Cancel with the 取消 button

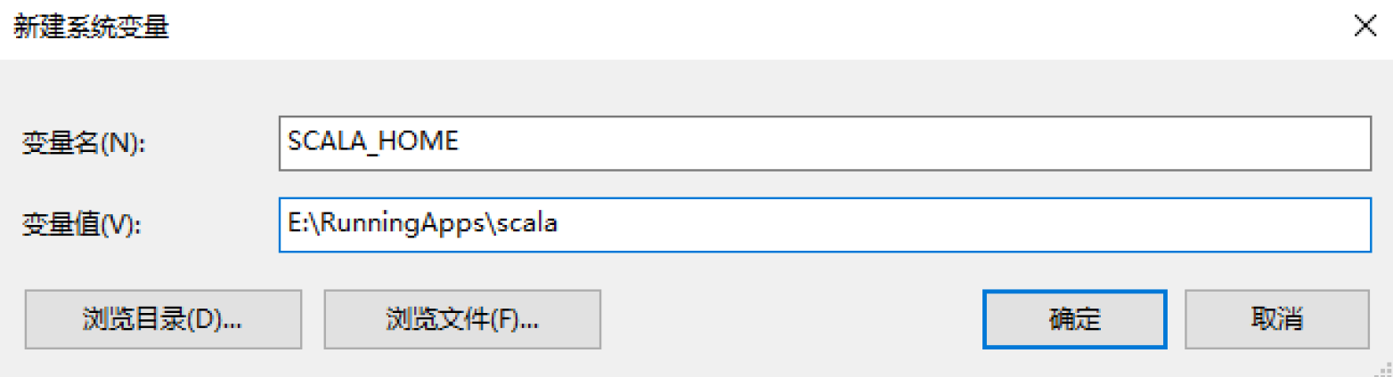pyautogui.click(x=1276, y=319)
